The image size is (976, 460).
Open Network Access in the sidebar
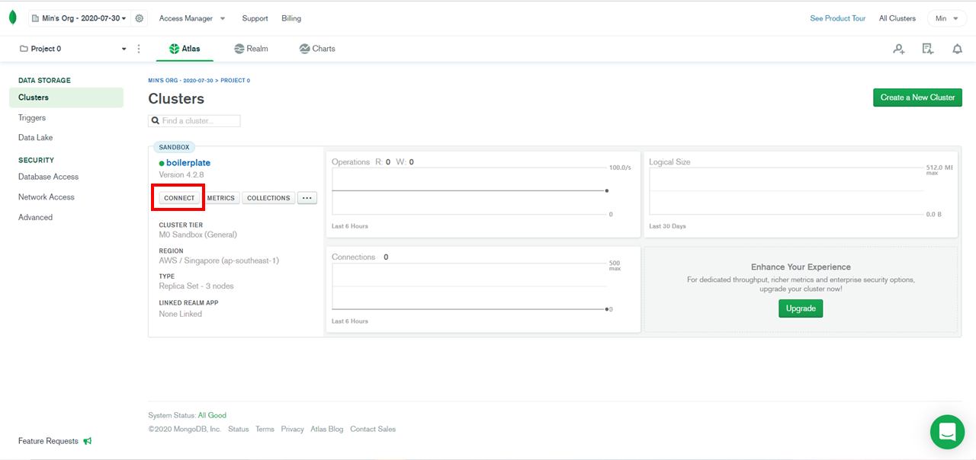pos(47,197)
